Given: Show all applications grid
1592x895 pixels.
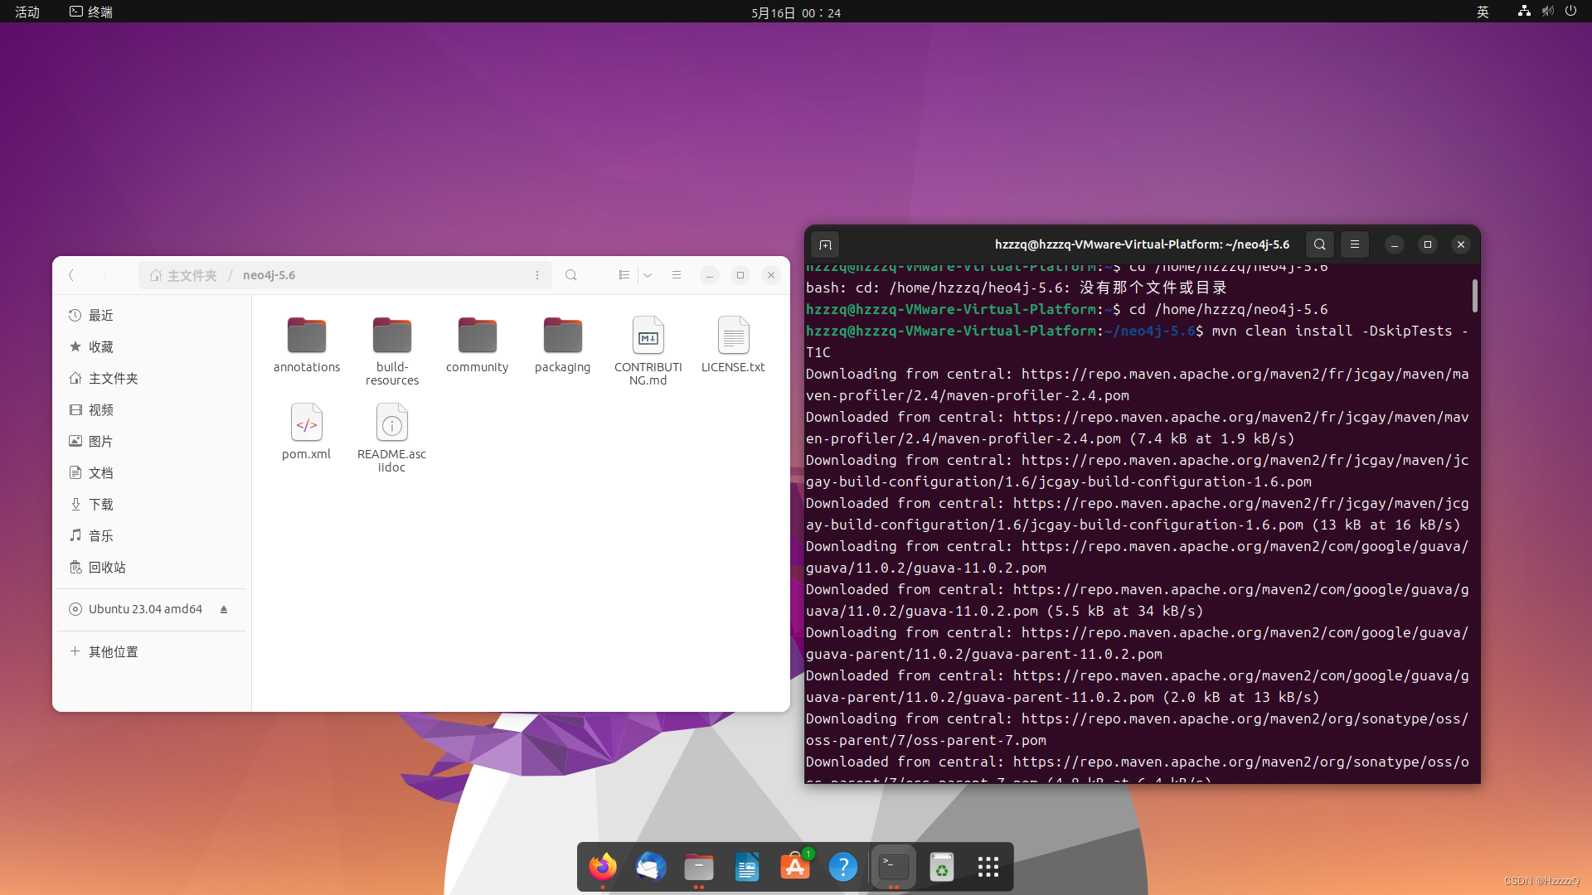Looking at the screenshot, I should click(x=988, y=868).
